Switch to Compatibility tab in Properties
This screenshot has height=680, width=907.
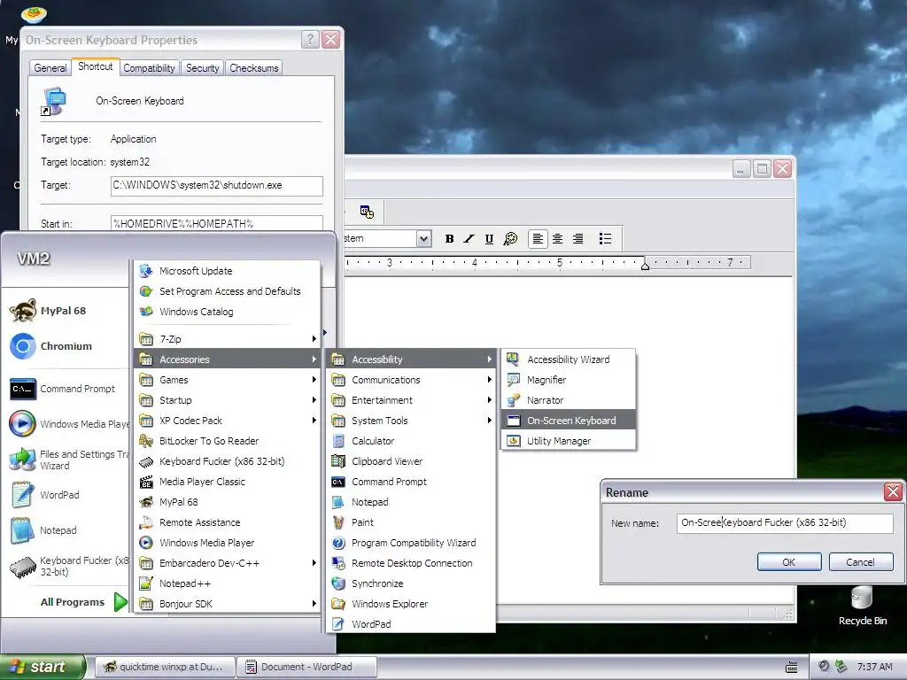point(149,68)
